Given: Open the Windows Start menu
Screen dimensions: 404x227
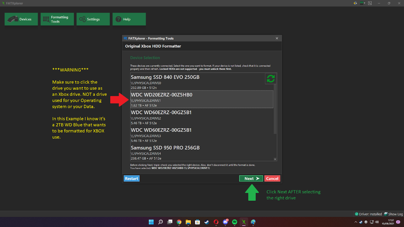Looking at the screenshot, I should coord(151,222).
